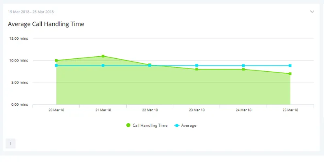
Task: Click the blue Average marker for 25 Mar 18
Action: pyautogui.click(x=290, y=66)
